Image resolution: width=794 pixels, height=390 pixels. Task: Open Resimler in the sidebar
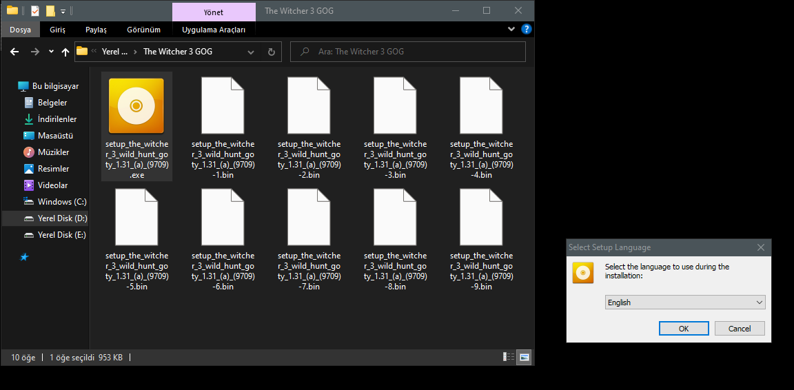(x=47, y=169)
